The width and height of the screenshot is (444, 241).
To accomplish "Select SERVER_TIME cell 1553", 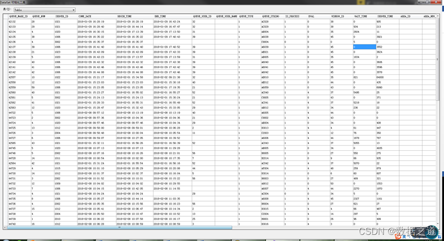I will click(x=388, y=184).
